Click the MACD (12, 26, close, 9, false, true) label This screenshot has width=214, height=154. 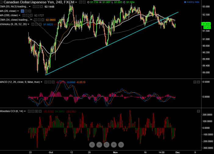20,82
